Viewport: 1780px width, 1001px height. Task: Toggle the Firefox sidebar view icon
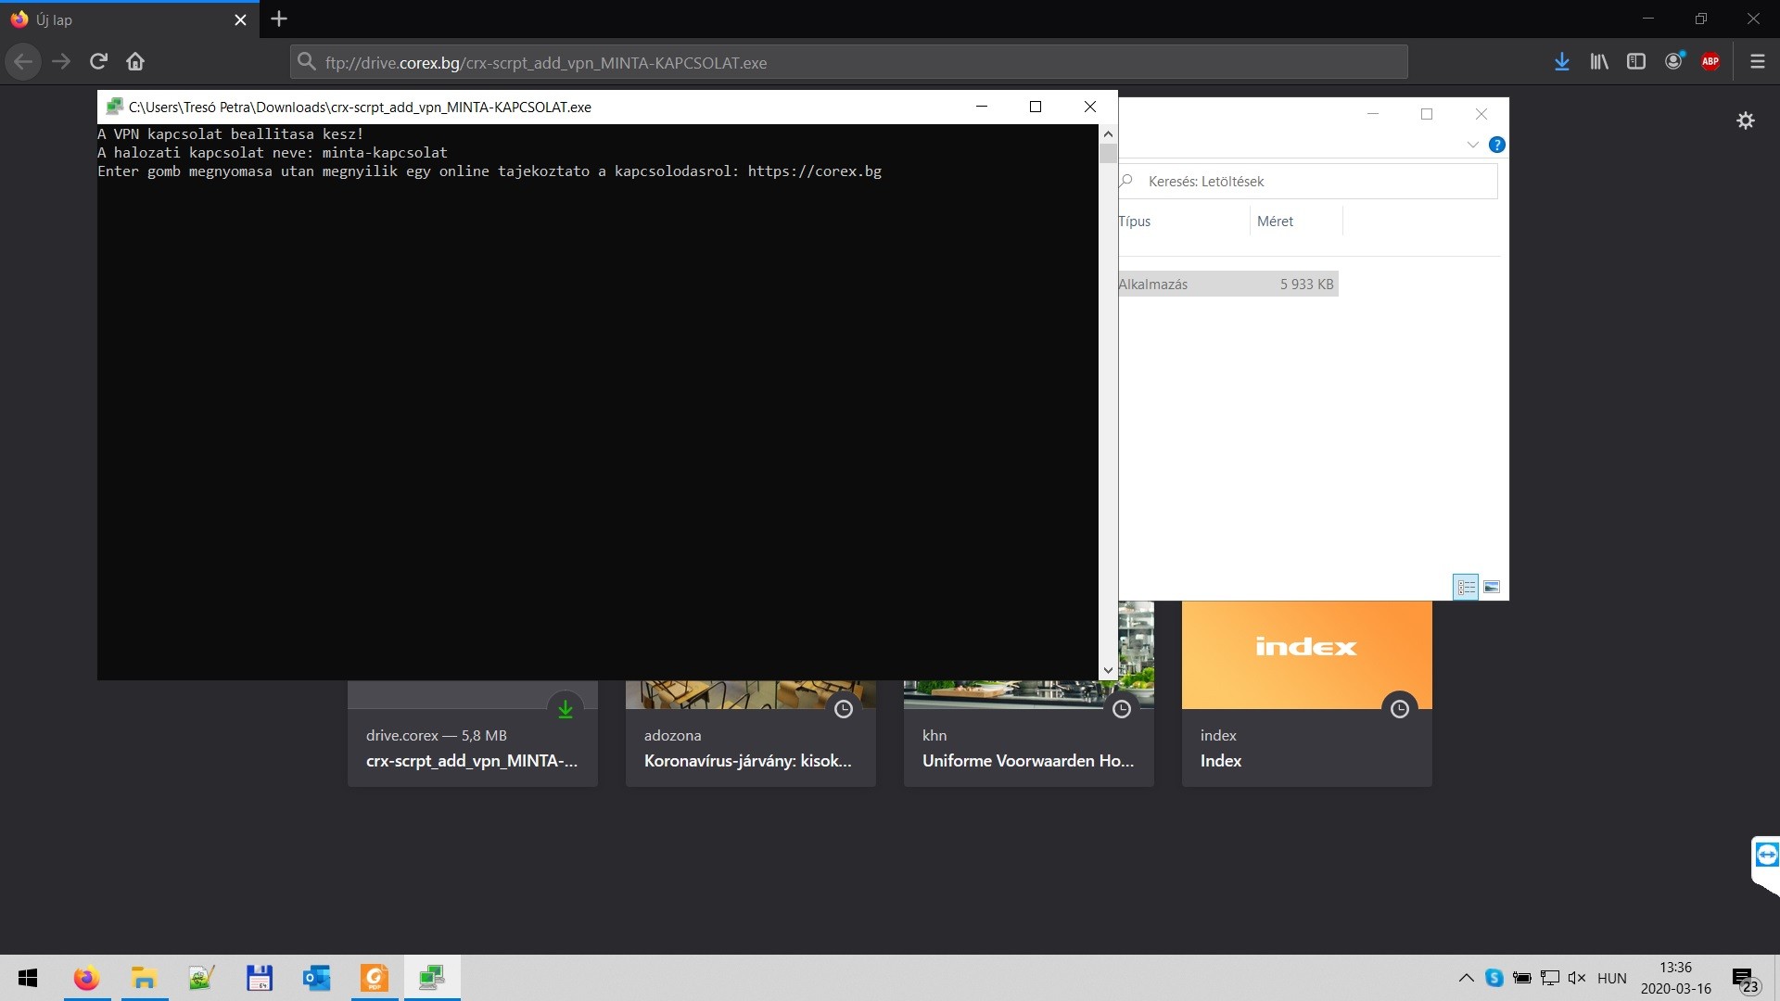[1636, 62]
